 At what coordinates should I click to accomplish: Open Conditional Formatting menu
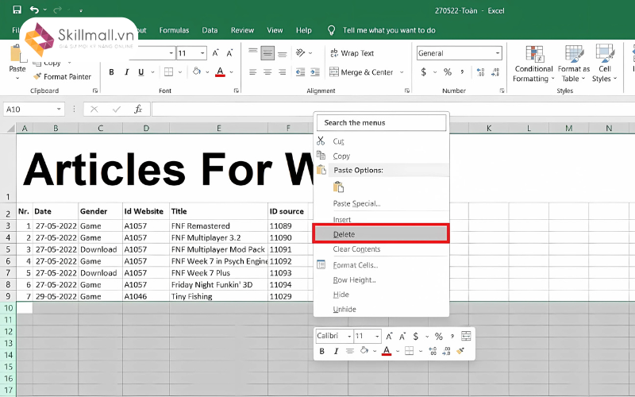point(533,64)
